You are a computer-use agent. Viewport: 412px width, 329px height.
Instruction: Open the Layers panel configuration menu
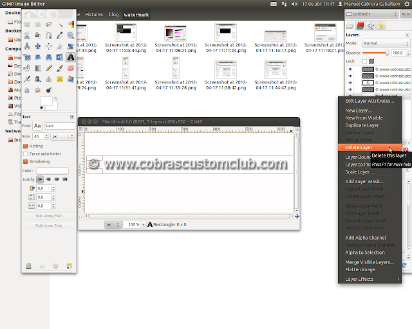click(407, 35)
